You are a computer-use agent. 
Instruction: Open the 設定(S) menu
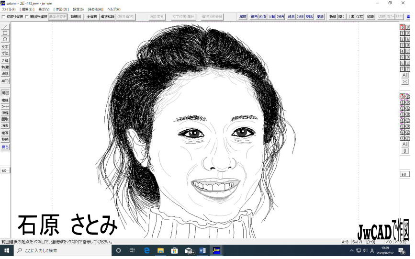pyautogui.click(x=79, y=9)
